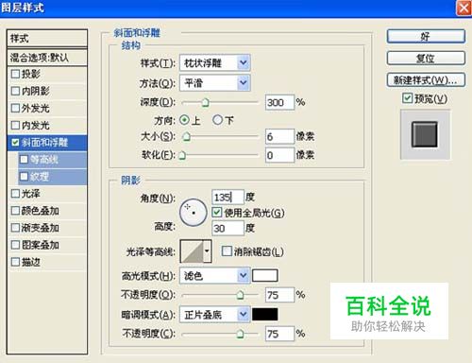Screen dimensions: 472x363
Task: Open the 方法 technique dropdown 平滑
Action: pyautogui.click(x=215, y=83)
